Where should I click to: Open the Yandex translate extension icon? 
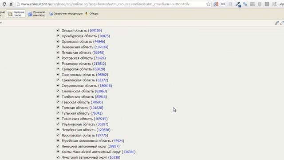coord(216,4)
